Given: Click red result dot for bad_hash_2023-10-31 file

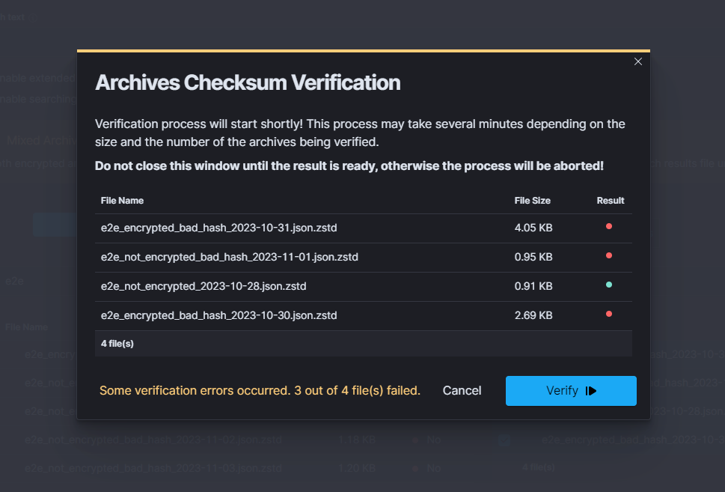Looking at the screenshot, I should point(609,226).
